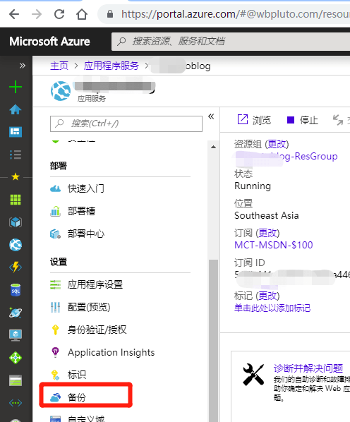Select the Southeast Asia location text
The width and height of the screenshot is (350, 422).
pyautogui.click(x=267, y=215)
